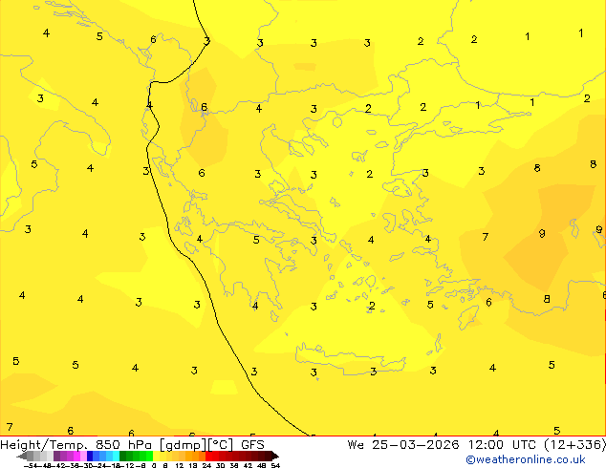This screenshot has width=606, height=468.
Task: Click the valid time '12:00 UTC'
Action: click(502, 444)
